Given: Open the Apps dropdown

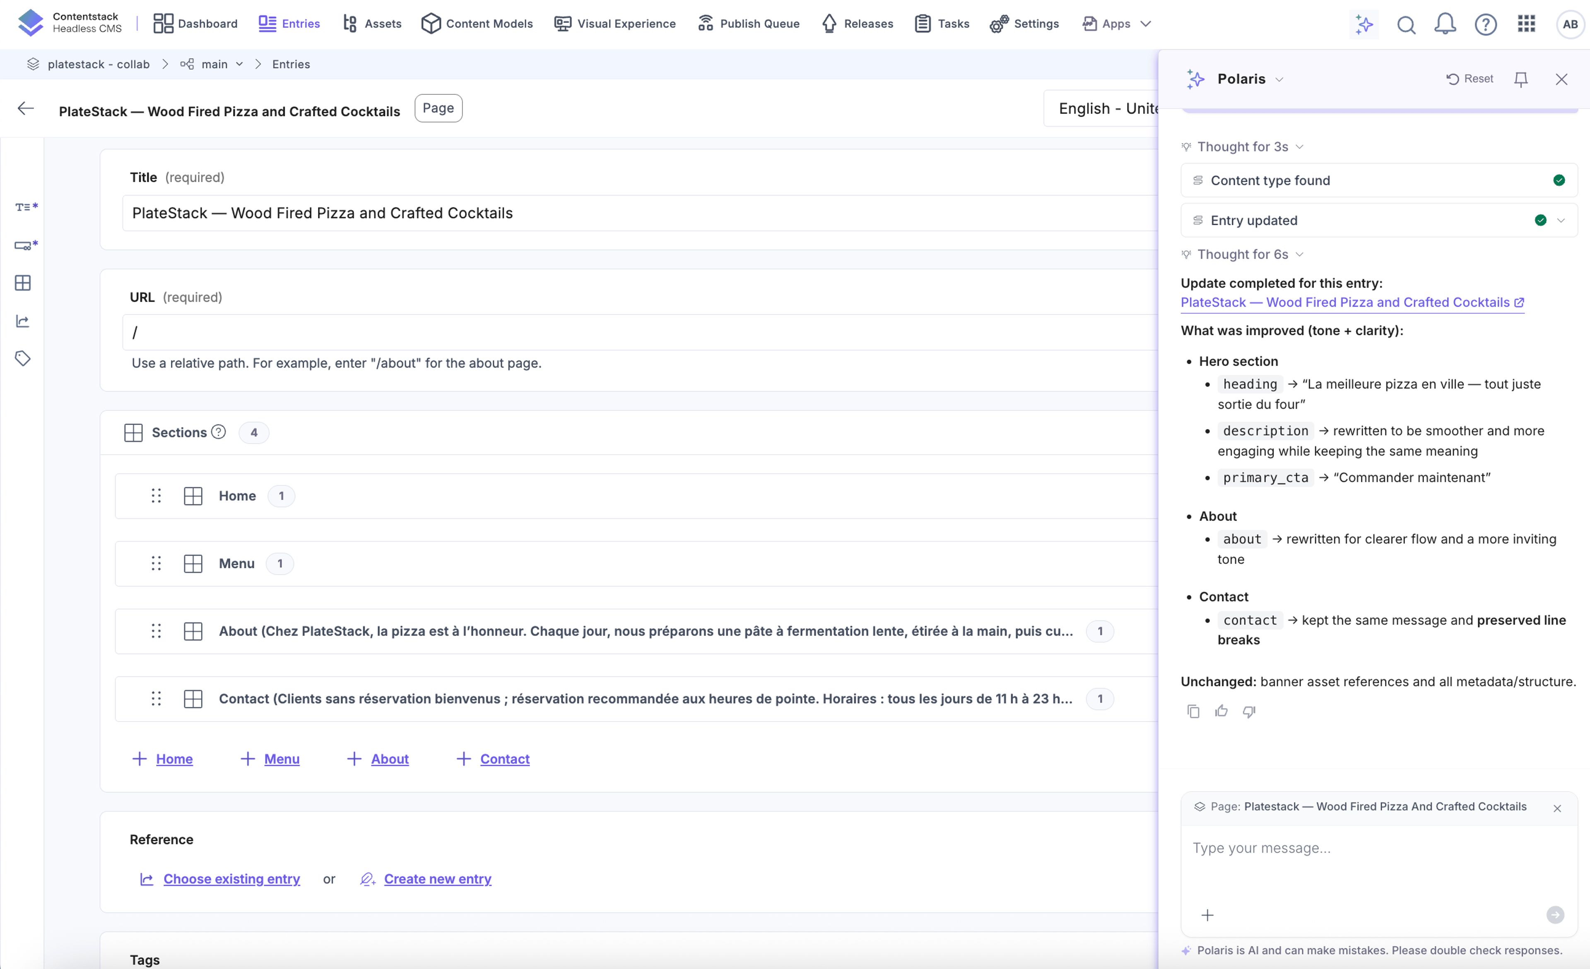Looking at the screenshot, I should pyautogui.click(x=1117, y=24).
